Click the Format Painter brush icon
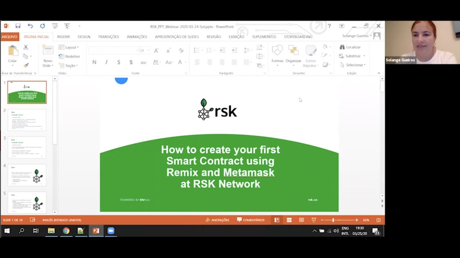The image size is (460, 258). coord(26,65)
